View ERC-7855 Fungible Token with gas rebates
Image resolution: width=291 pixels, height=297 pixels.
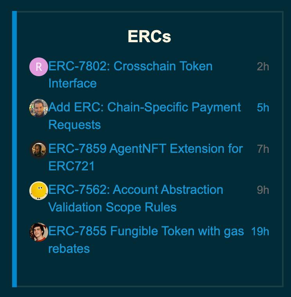click(x=146, y=231)
